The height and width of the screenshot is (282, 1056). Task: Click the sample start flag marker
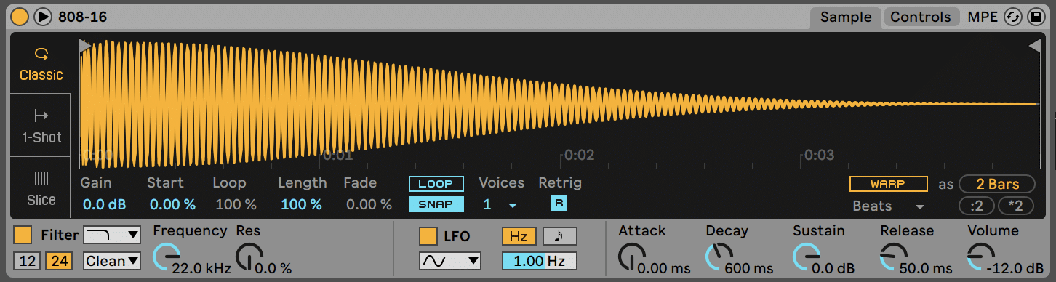(x=84, y=46)
